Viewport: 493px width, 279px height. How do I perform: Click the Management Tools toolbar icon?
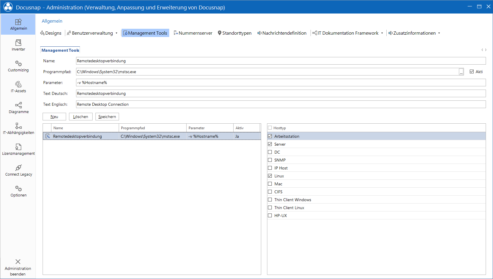click(125, 33)
